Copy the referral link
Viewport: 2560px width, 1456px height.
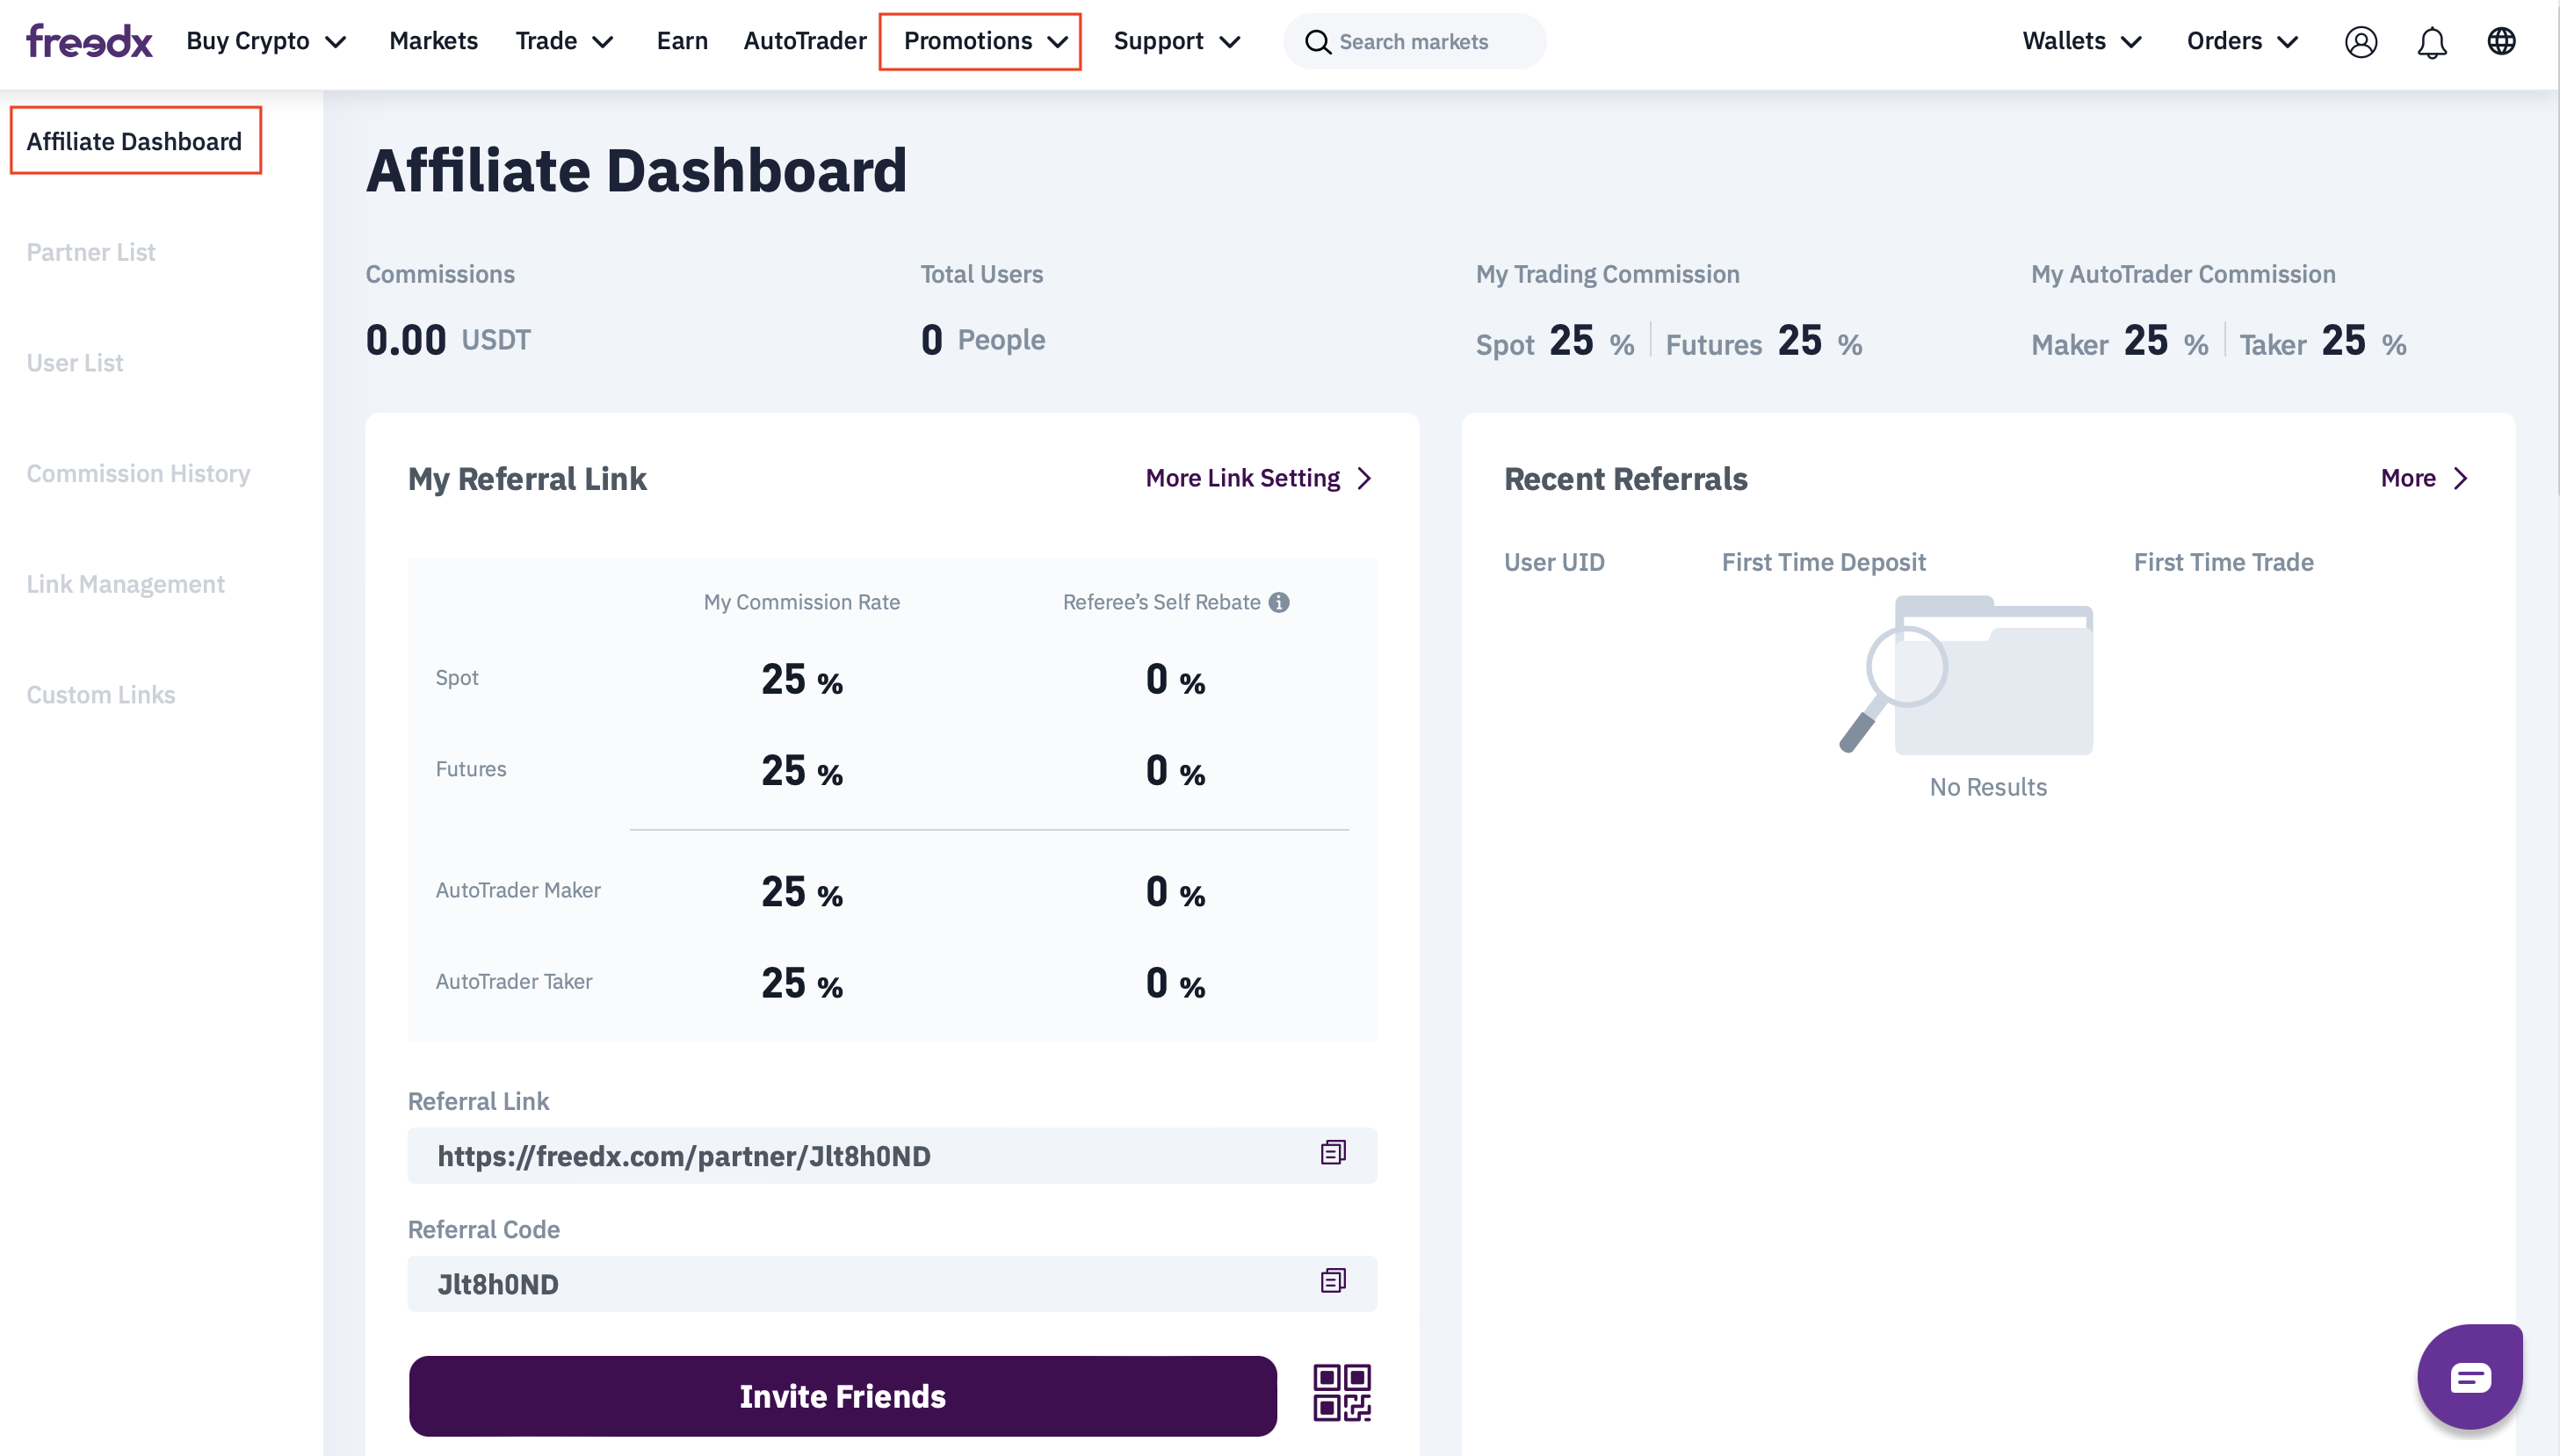[1333, 1153]
